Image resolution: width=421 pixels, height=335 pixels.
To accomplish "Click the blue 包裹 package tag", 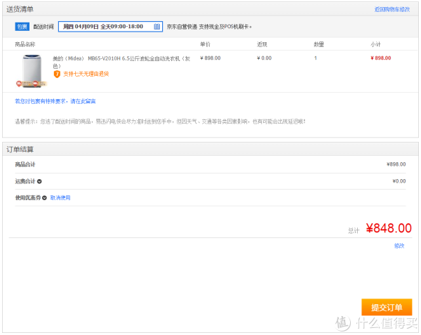I will click(x=22, y=27).
